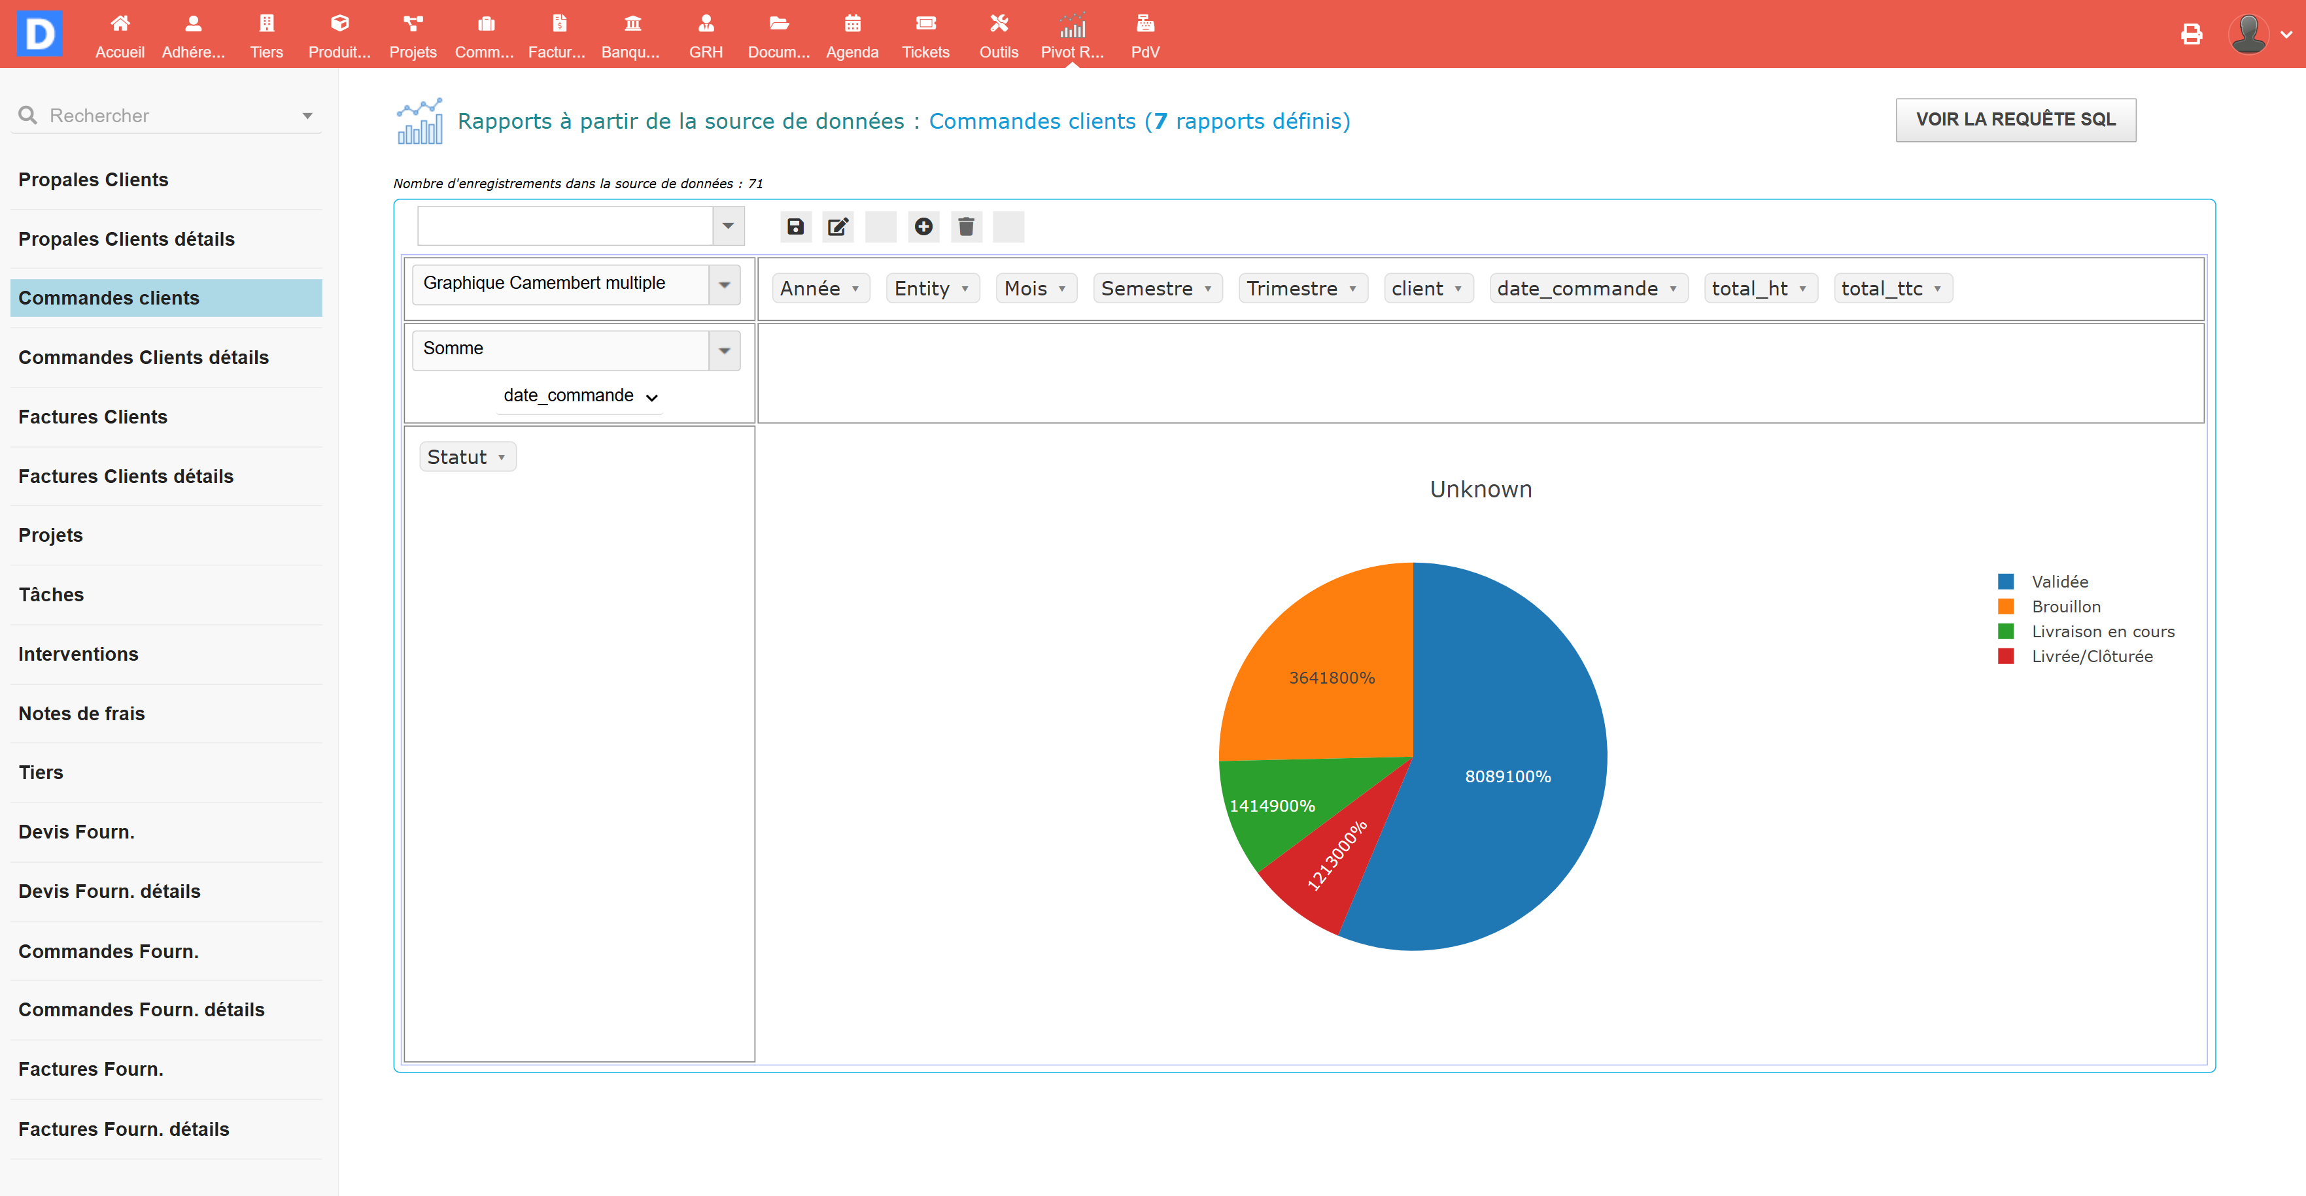The width and height of the screenshot is (2306, 1196).
Task: Click the red Livrée/Clôturée color swatch
Action: coord(2006,657)
